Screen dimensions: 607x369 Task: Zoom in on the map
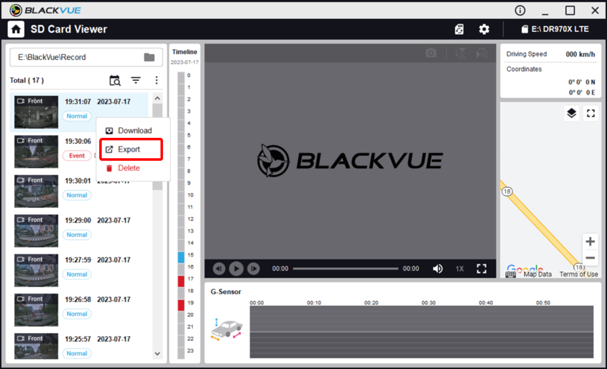(x=590, y=241)
